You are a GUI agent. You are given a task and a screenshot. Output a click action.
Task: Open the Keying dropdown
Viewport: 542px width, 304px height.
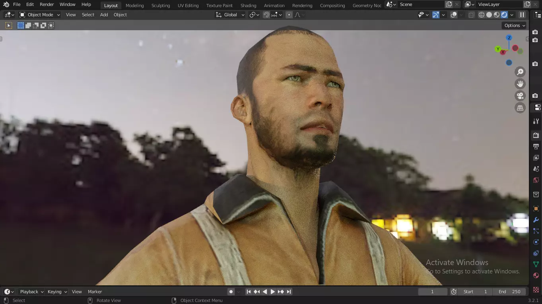[x=57, y=292]
